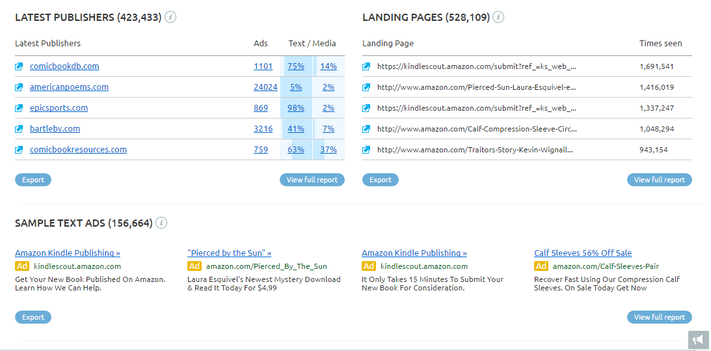
Task: Click the megaphone feedback icon
Action: pos(697,340)
